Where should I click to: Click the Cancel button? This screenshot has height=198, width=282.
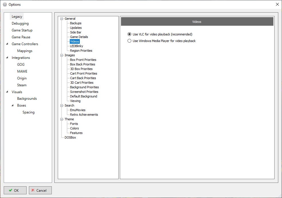[40, 190]
